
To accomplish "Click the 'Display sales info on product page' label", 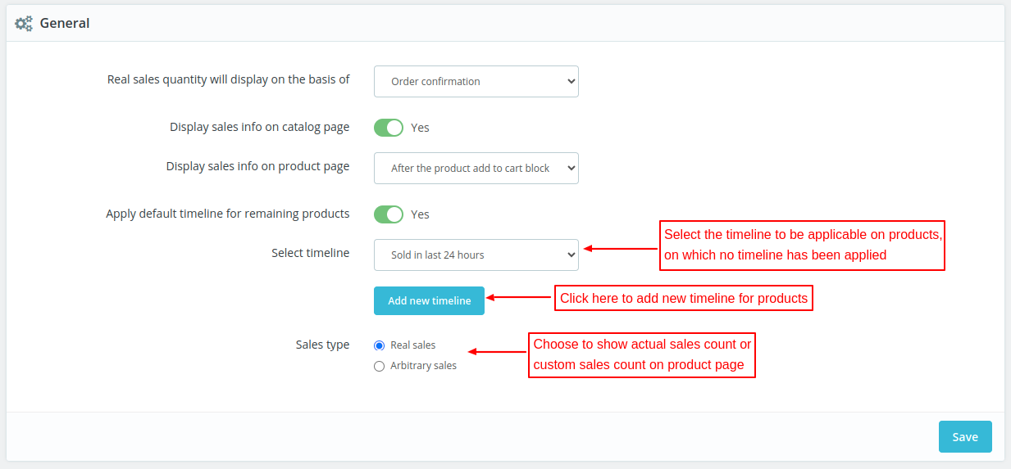I will pos(257,166).
